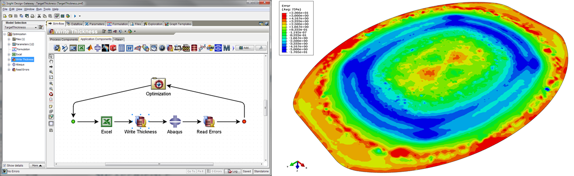Click the canvas vertical scrollbar
This screenshot has height=176, width=574.
tap(266, 108)
